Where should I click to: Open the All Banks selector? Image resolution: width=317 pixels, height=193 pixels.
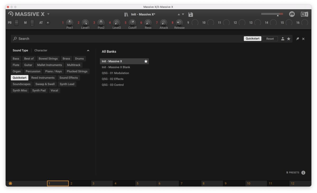click(109, 52)
